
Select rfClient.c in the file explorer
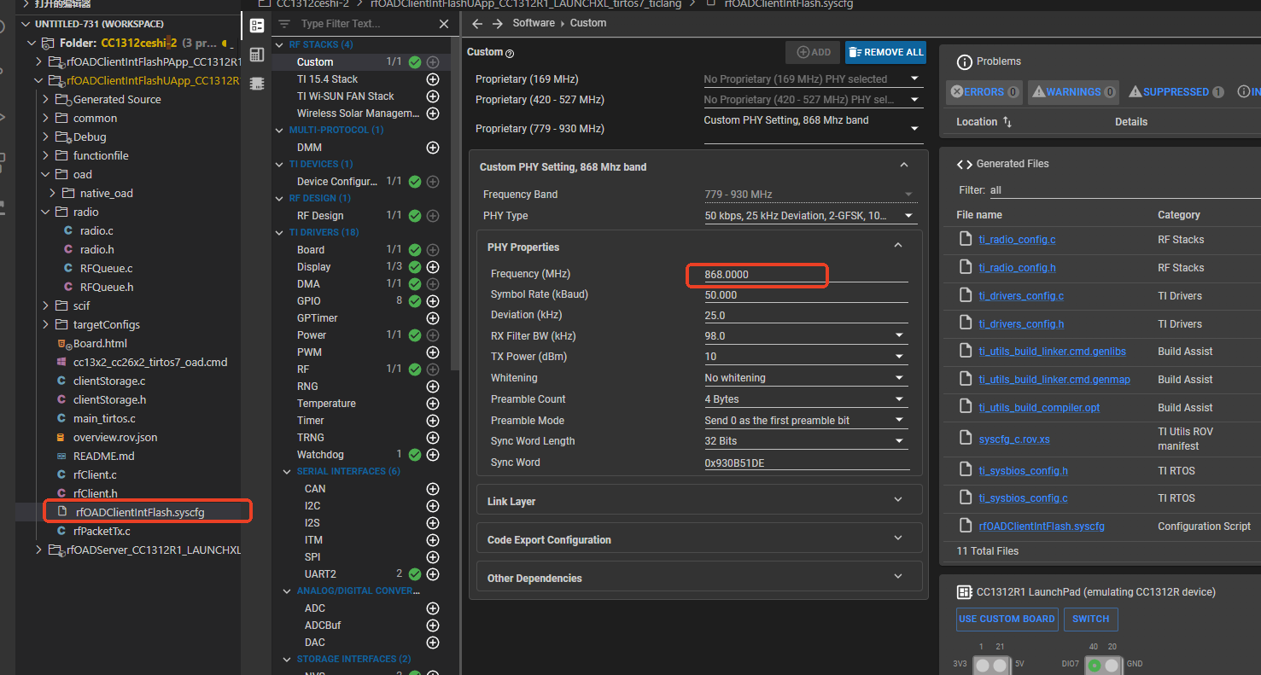95,474
